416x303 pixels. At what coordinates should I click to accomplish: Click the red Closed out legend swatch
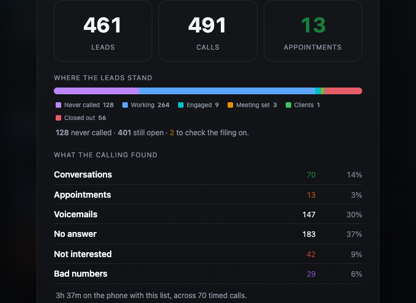(x=58, y=118)
